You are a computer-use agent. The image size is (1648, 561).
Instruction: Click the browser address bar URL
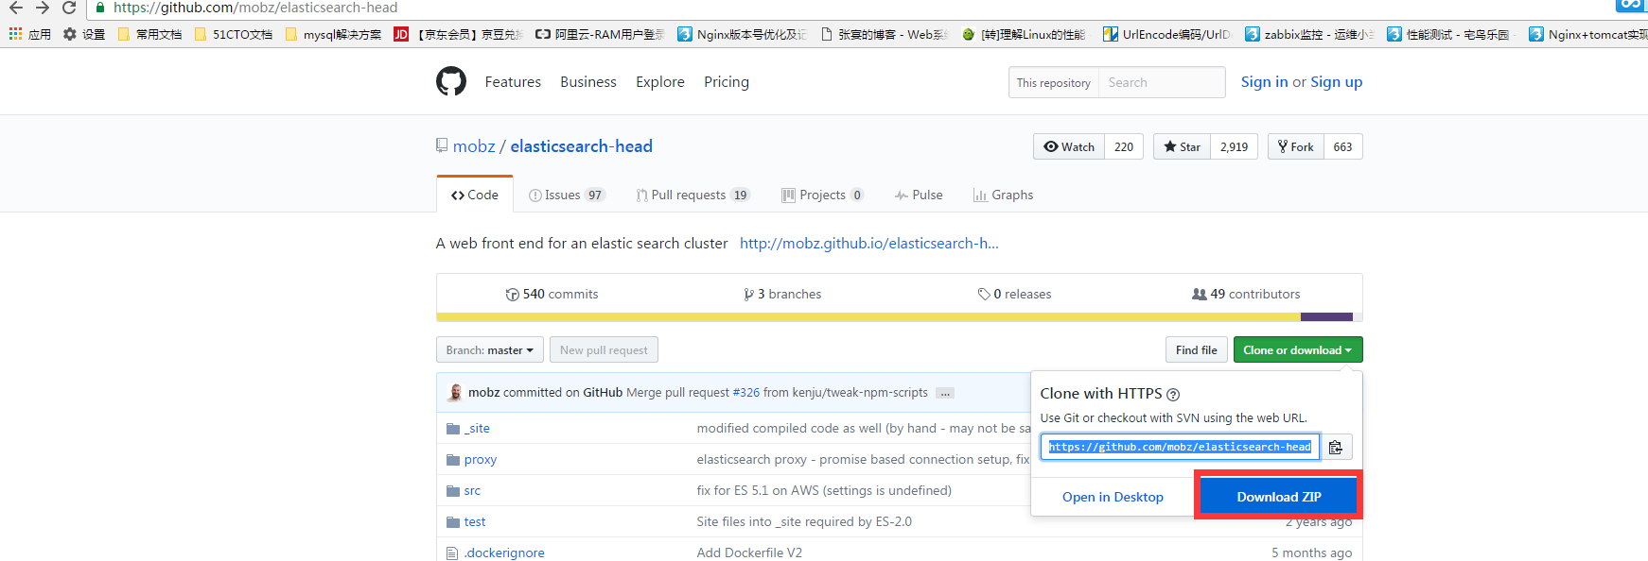(x=255, y=8)
